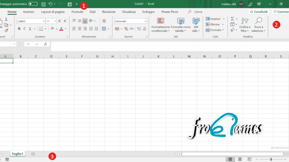Align text to the top
The width and height of the screenshot is (289, 162).
tap(74, 21)
